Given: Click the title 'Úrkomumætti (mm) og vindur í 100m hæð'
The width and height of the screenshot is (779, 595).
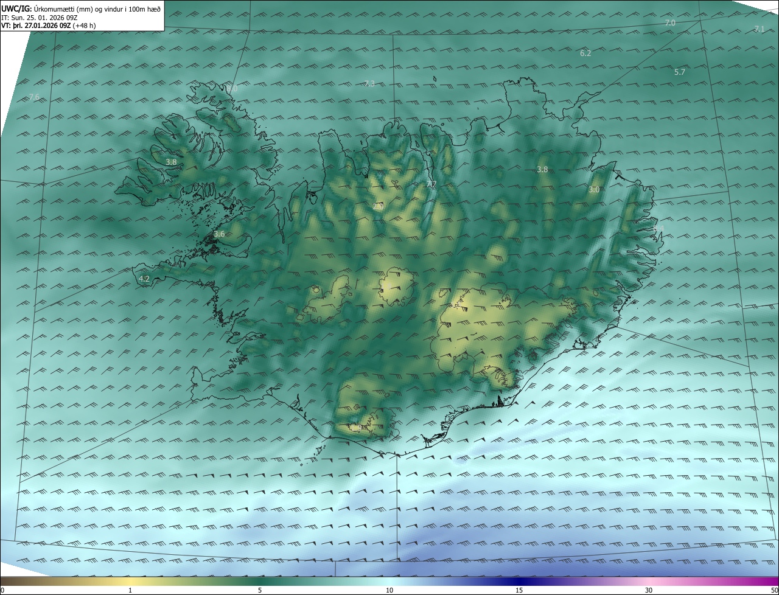Looking at the screenshot, I should click(x=97, y=9).
